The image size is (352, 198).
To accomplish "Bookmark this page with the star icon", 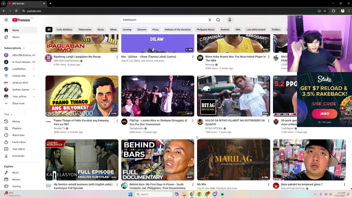I will (x=325, y=11).
